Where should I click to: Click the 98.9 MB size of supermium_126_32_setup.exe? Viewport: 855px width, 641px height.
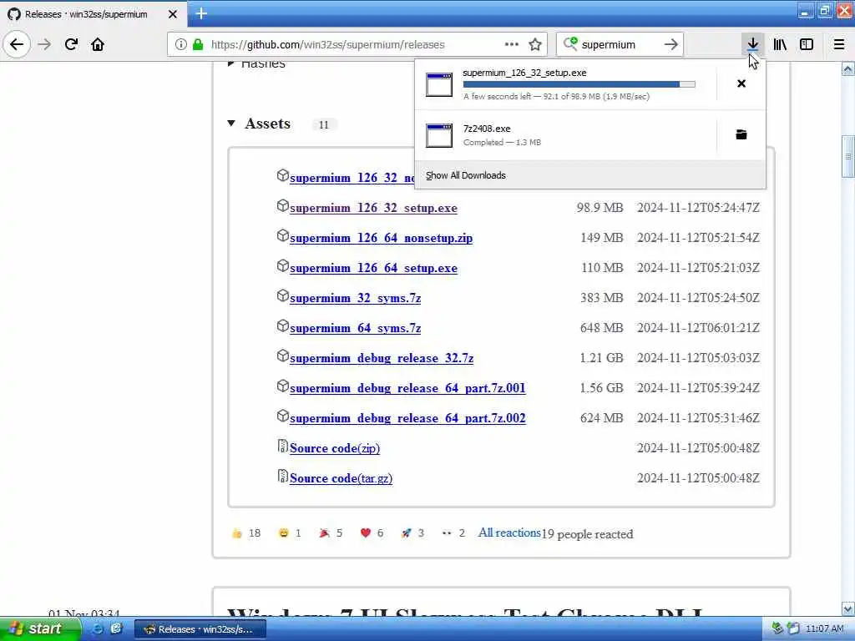600,208
